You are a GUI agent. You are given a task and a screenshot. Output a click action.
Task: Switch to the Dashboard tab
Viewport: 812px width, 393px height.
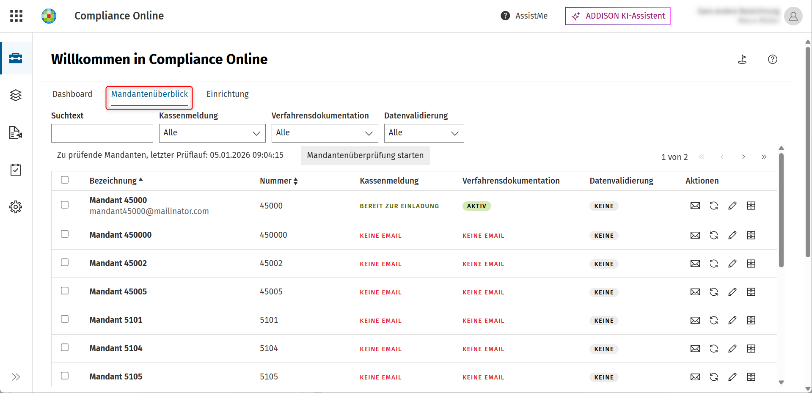point(72,94)
